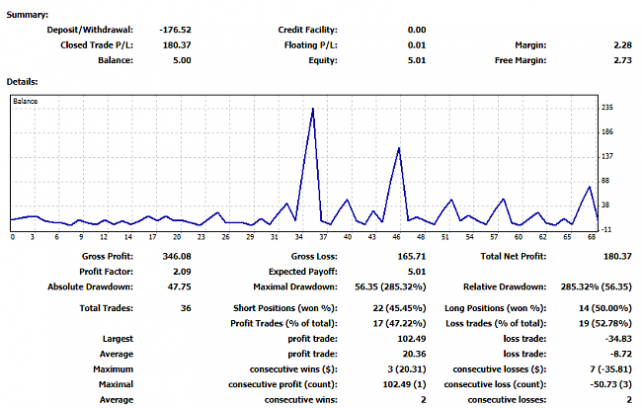Select the Expected Payoff value in Details
Image resolution: width=642 pixels, height=408 pixels.
[417, 272]
